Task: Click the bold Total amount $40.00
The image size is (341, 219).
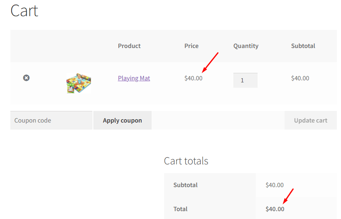Action: [x=275, y=209]
